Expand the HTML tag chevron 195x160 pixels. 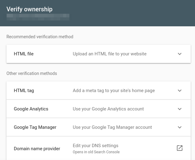pos(180,91)
